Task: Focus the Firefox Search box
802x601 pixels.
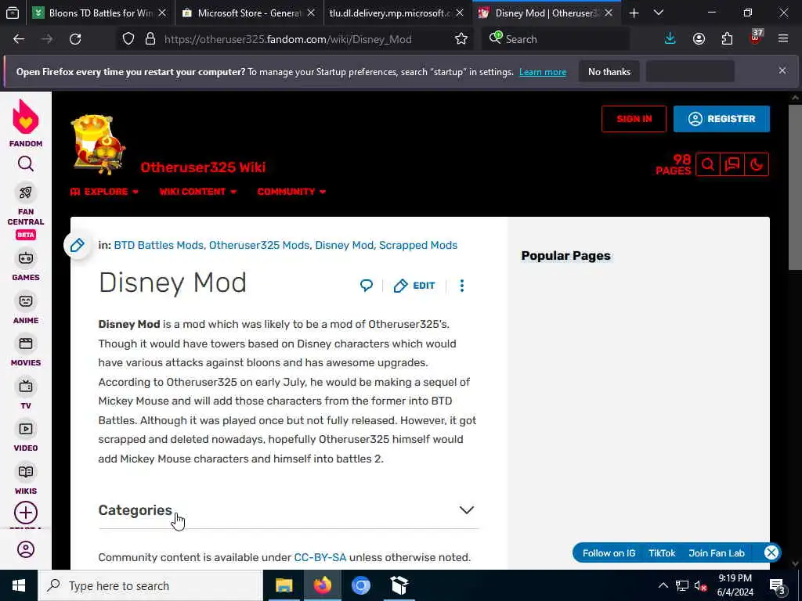Action: click(x=555, y=39)
